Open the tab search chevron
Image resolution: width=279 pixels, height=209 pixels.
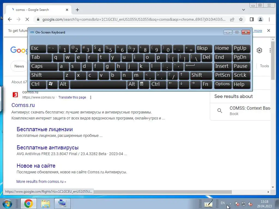243,10
